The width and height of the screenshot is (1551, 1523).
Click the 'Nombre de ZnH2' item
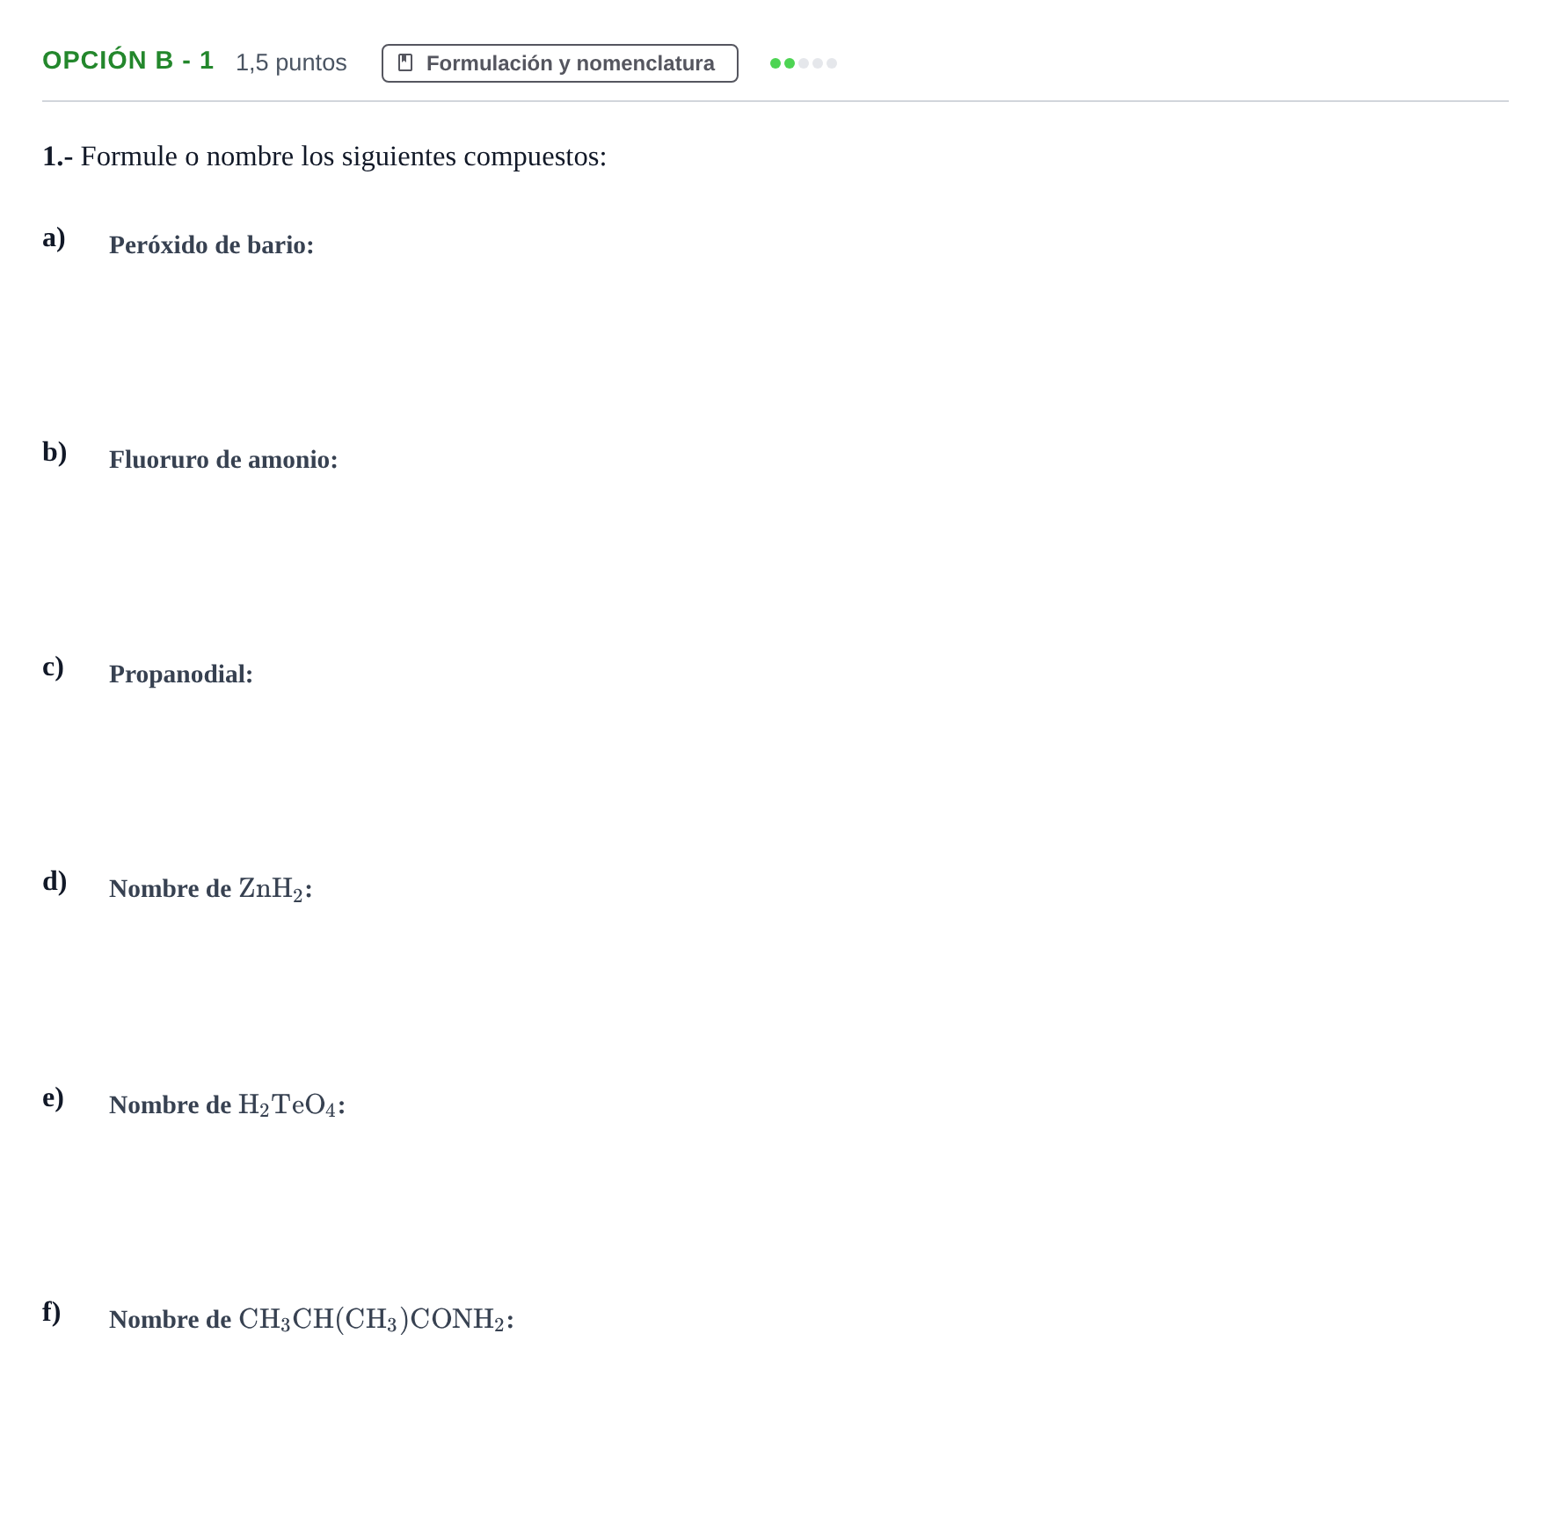coord(211,889)
